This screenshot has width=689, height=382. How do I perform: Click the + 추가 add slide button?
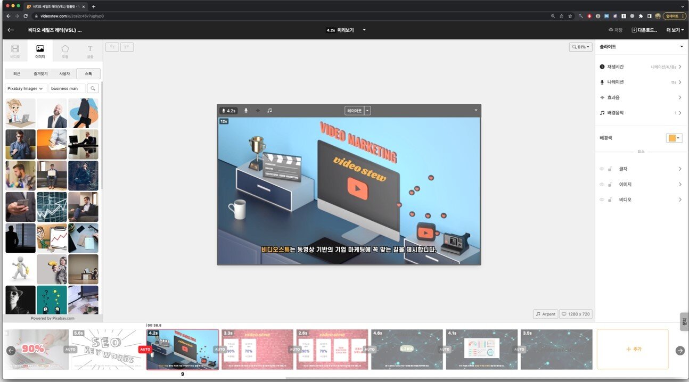632,349
